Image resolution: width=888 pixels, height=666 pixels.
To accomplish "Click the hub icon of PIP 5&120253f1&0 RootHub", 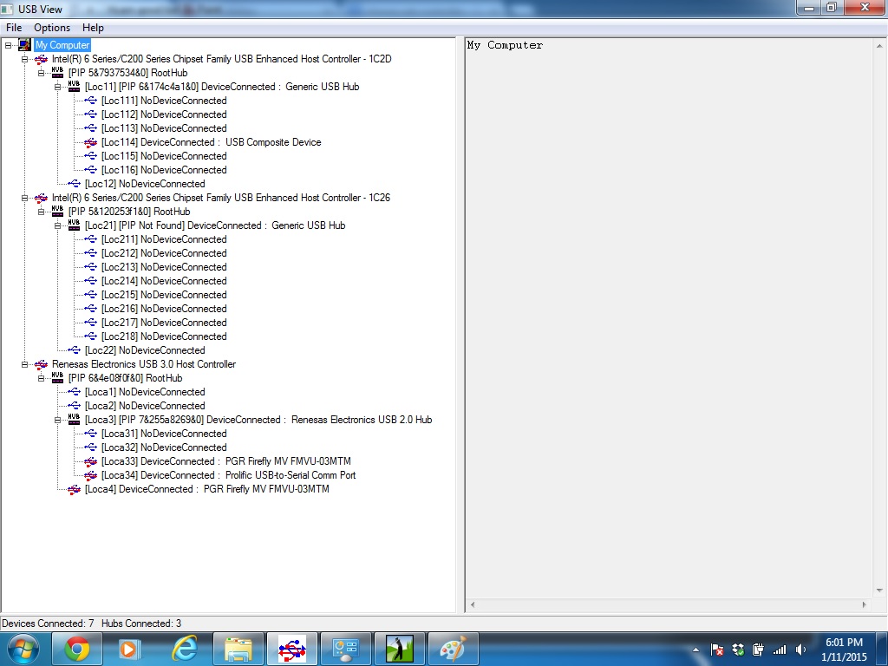I will pos(58,212).
